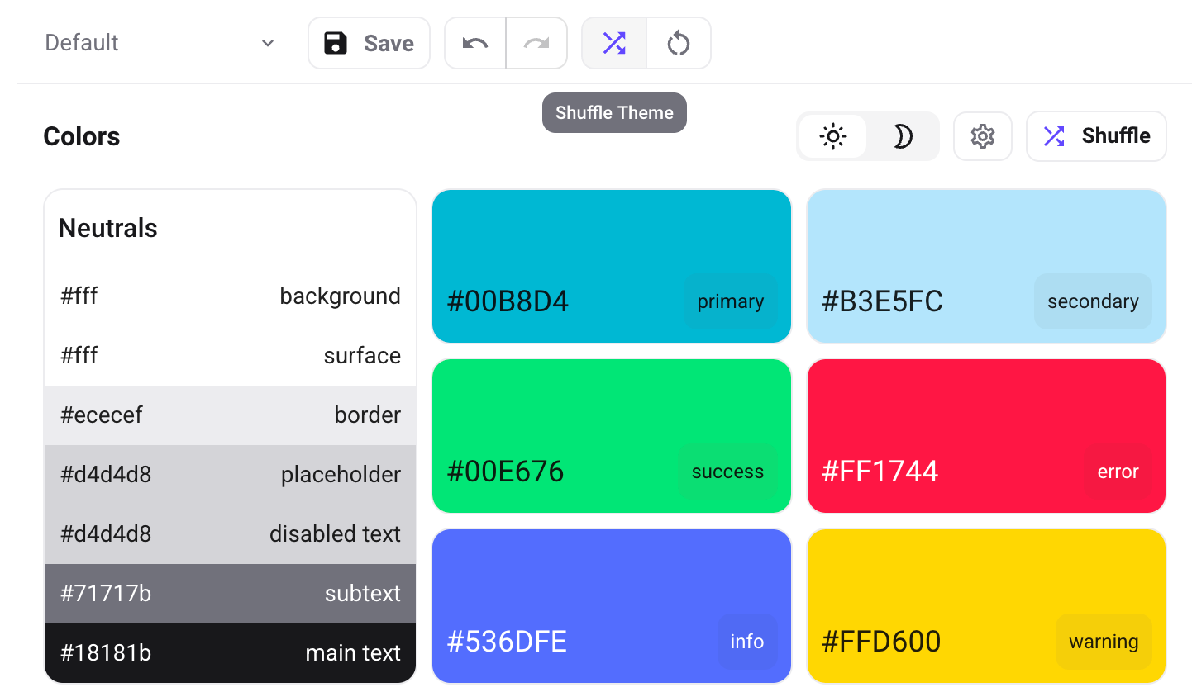Click the main text neutral row #18181b

(230, 653)
